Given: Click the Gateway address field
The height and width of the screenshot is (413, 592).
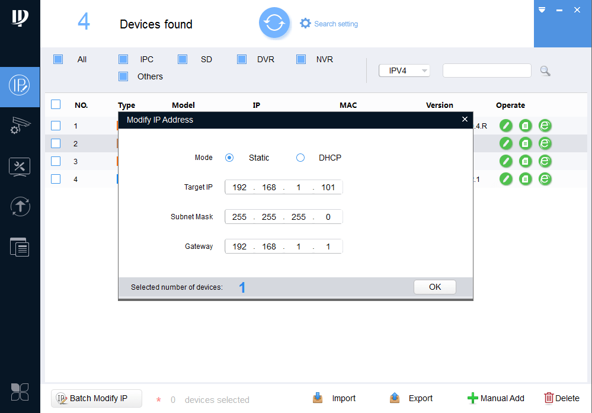Looking at the screenshot, I should (283, 246).
